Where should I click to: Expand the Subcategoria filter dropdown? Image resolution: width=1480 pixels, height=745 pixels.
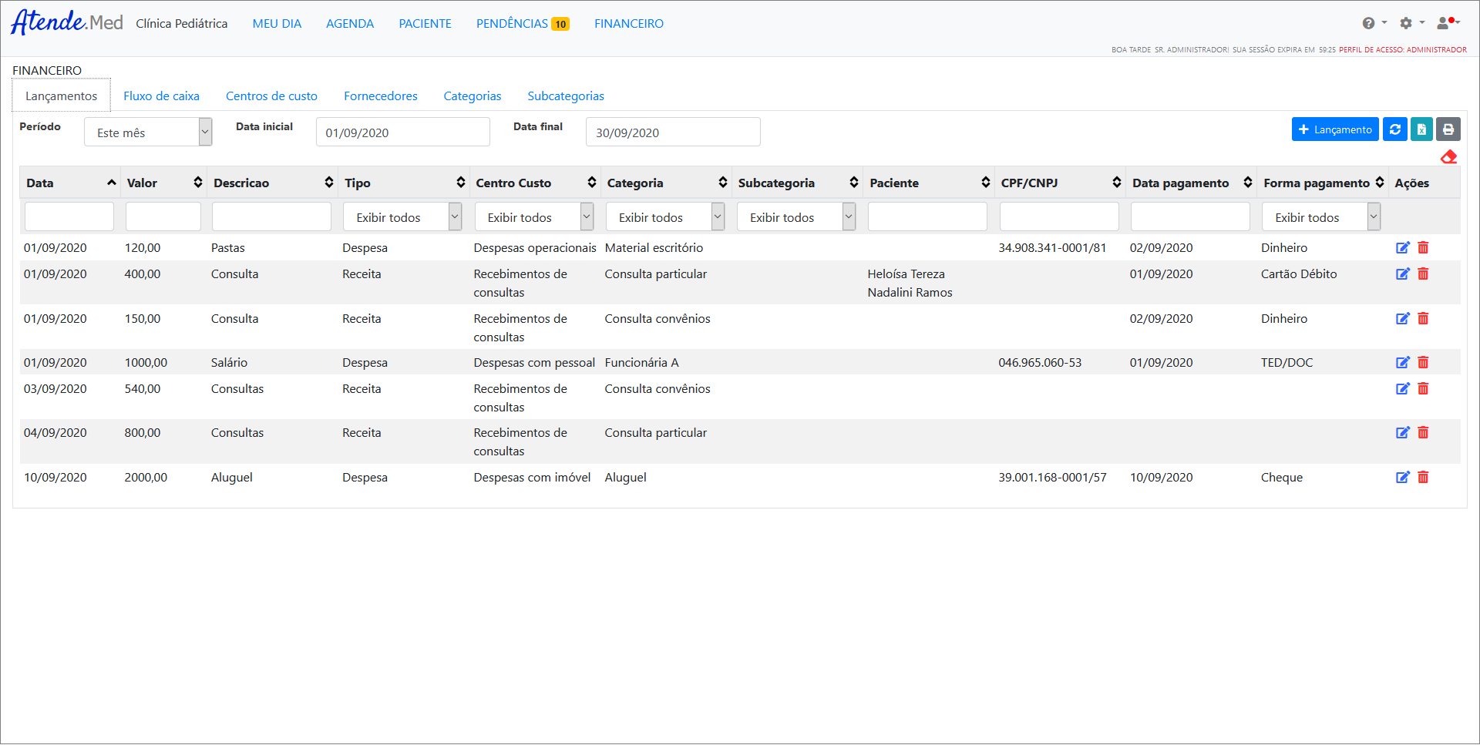(x=796, y=217)
